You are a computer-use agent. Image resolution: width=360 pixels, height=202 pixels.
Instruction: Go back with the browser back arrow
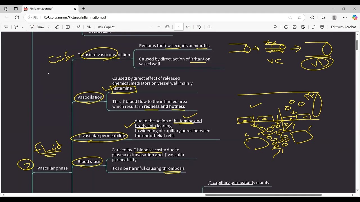pos(6,17)
